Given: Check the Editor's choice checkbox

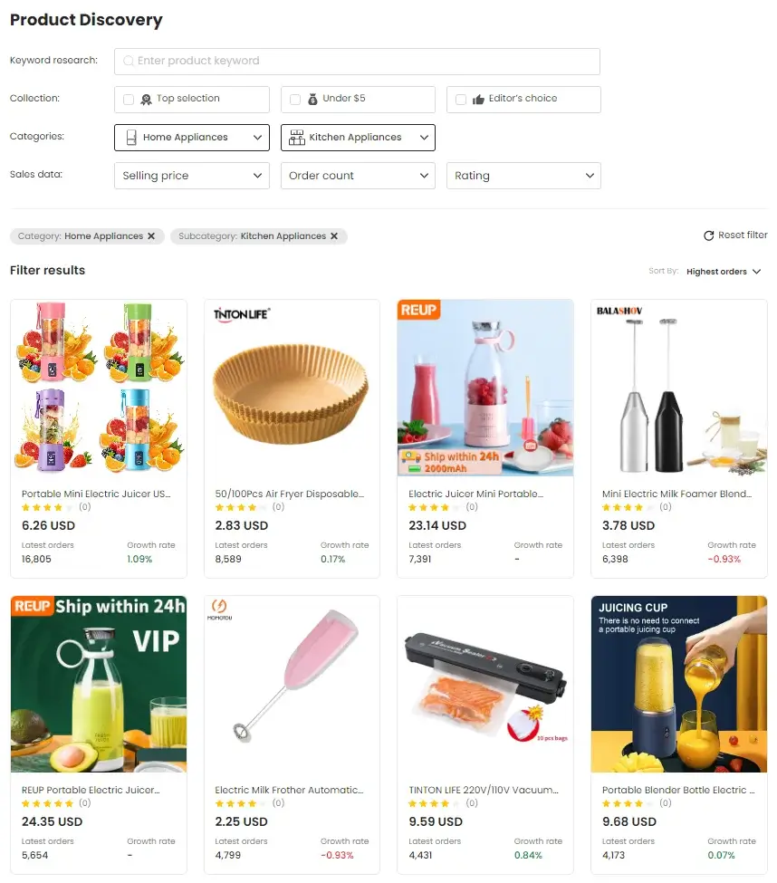Looking at the screenshot, I should [x=461, y=100].
